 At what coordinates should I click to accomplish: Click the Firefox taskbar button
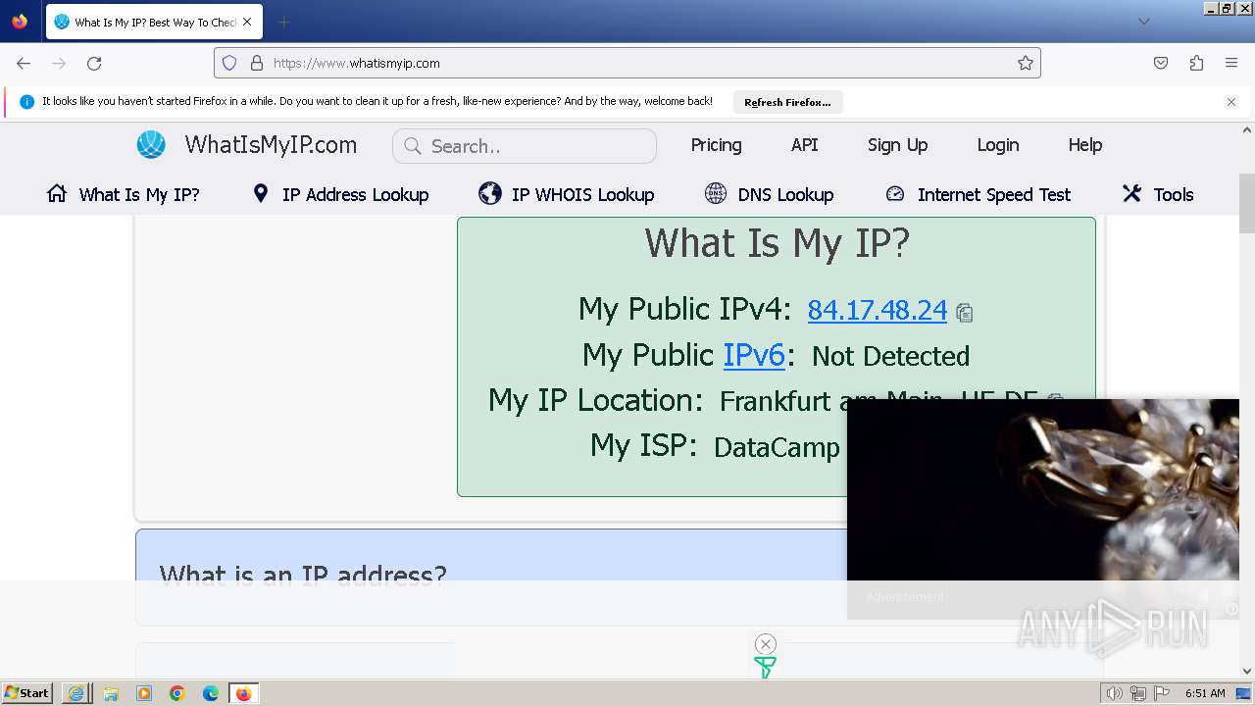tap(244, 693)
